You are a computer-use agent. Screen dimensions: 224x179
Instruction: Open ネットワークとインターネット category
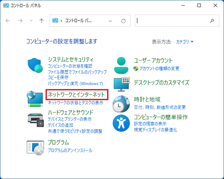76,94
